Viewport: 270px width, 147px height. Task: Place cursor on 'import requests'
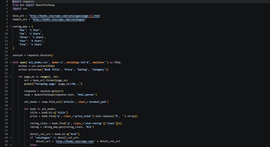(x=23, y=1)
